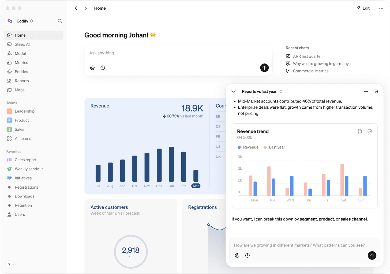Send chat panel message with arrow button
Screen dimensions: 390x274
click(x=372, y=256)
